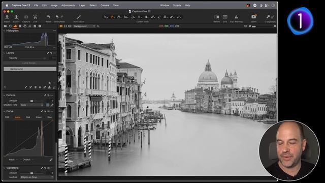Click the Export toolbar icon
Screen dimensions: 325x183
16,17
